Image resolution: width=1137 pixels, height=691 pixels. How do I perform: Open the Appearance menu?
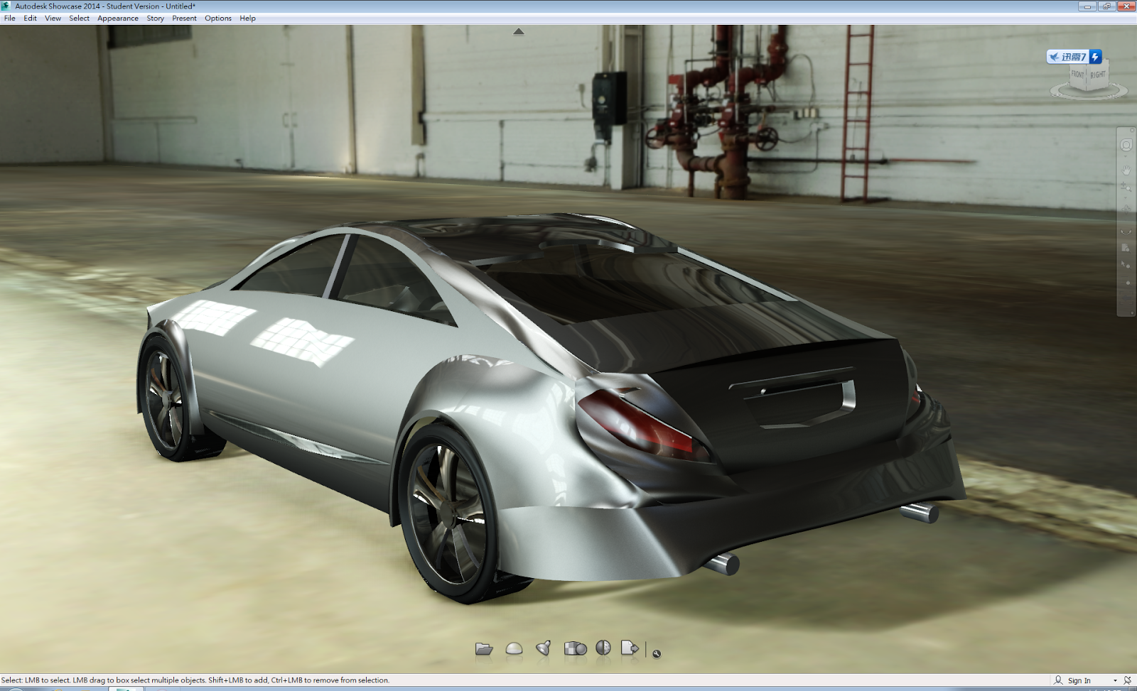[x=117, y=18]
